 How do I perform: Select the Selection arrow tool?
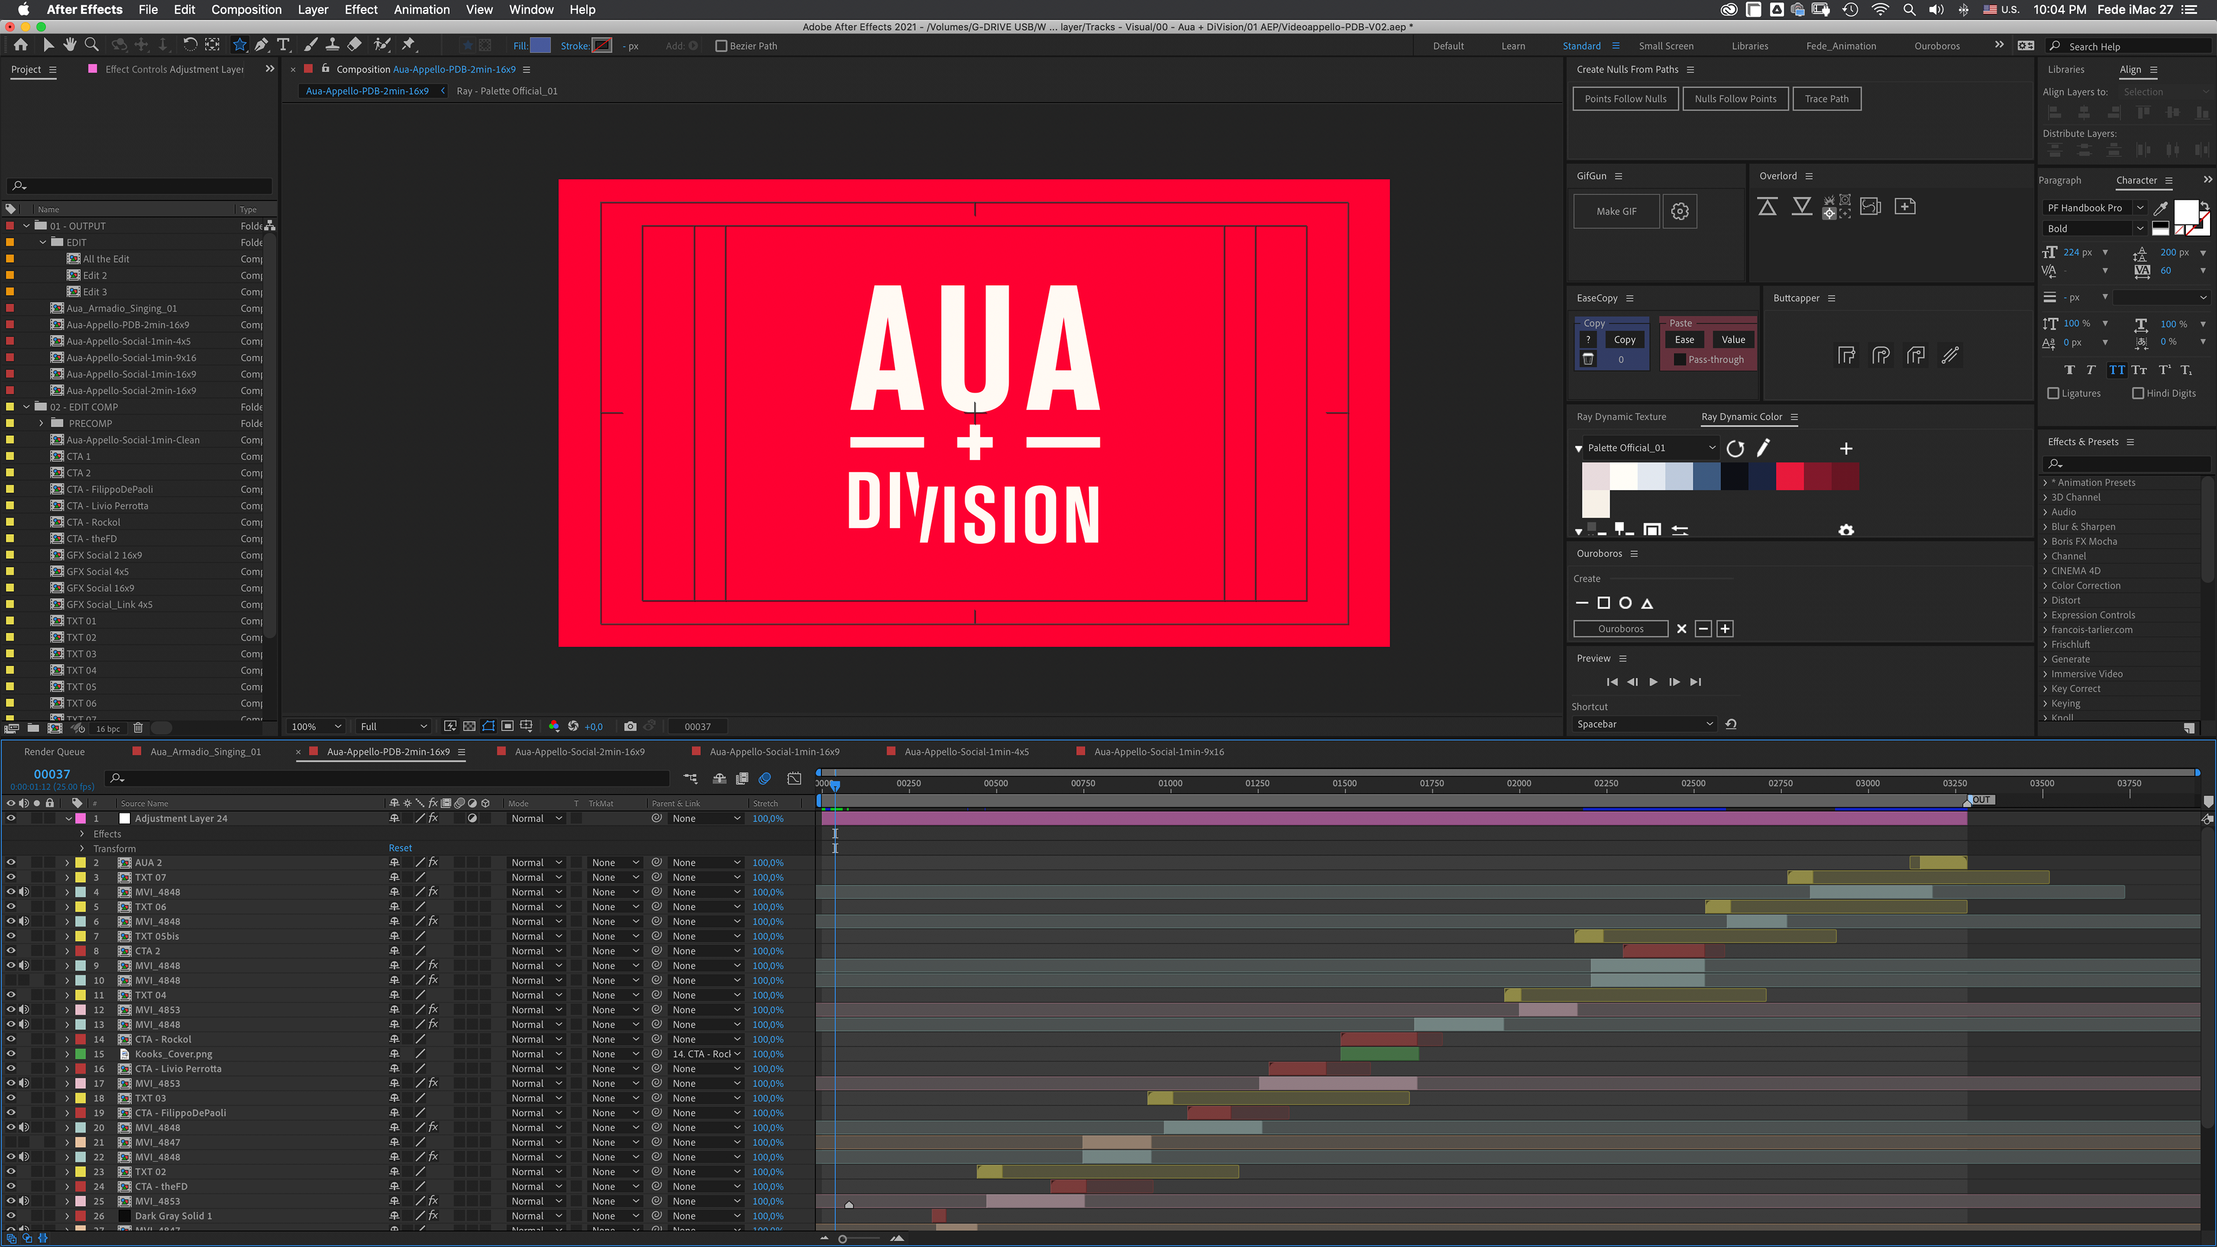[x=48, y=45]
